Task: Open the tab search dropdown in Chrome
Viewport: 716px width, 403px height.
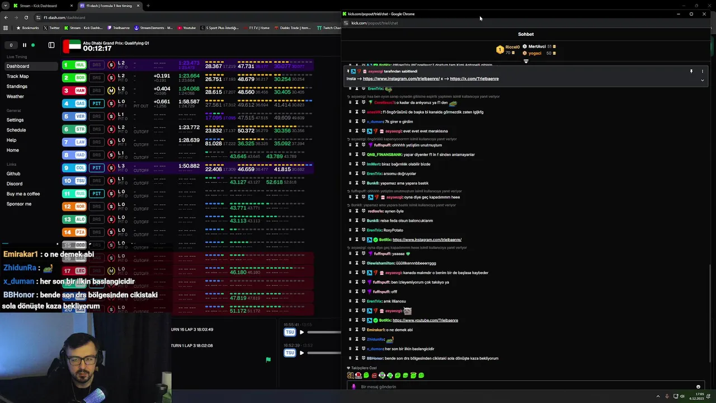Action: tap(5, 6)
